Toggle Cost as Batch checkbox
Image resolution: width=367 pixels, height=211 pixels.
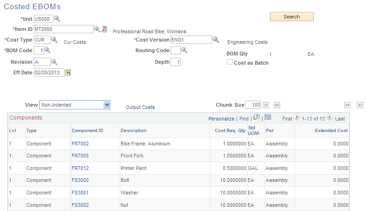click(x=230, y=62)
